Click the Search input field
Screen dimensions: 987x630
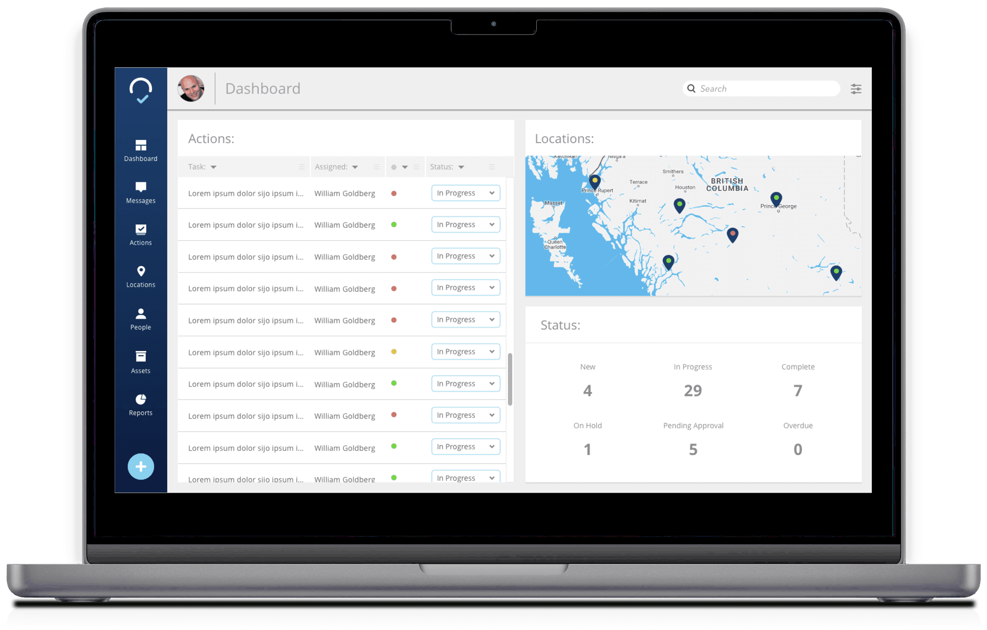click(761, 89)
